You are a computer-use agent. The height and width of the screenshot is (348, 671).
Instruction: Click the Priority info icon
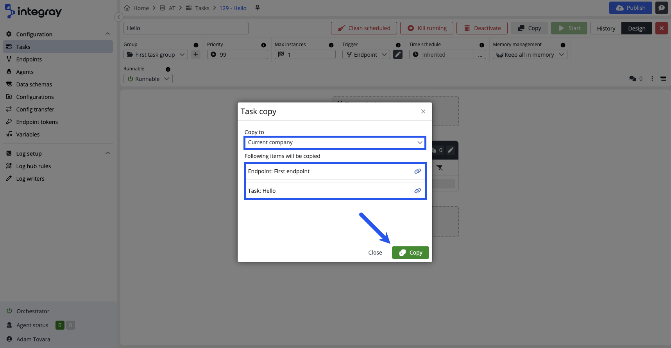[263, 45]
